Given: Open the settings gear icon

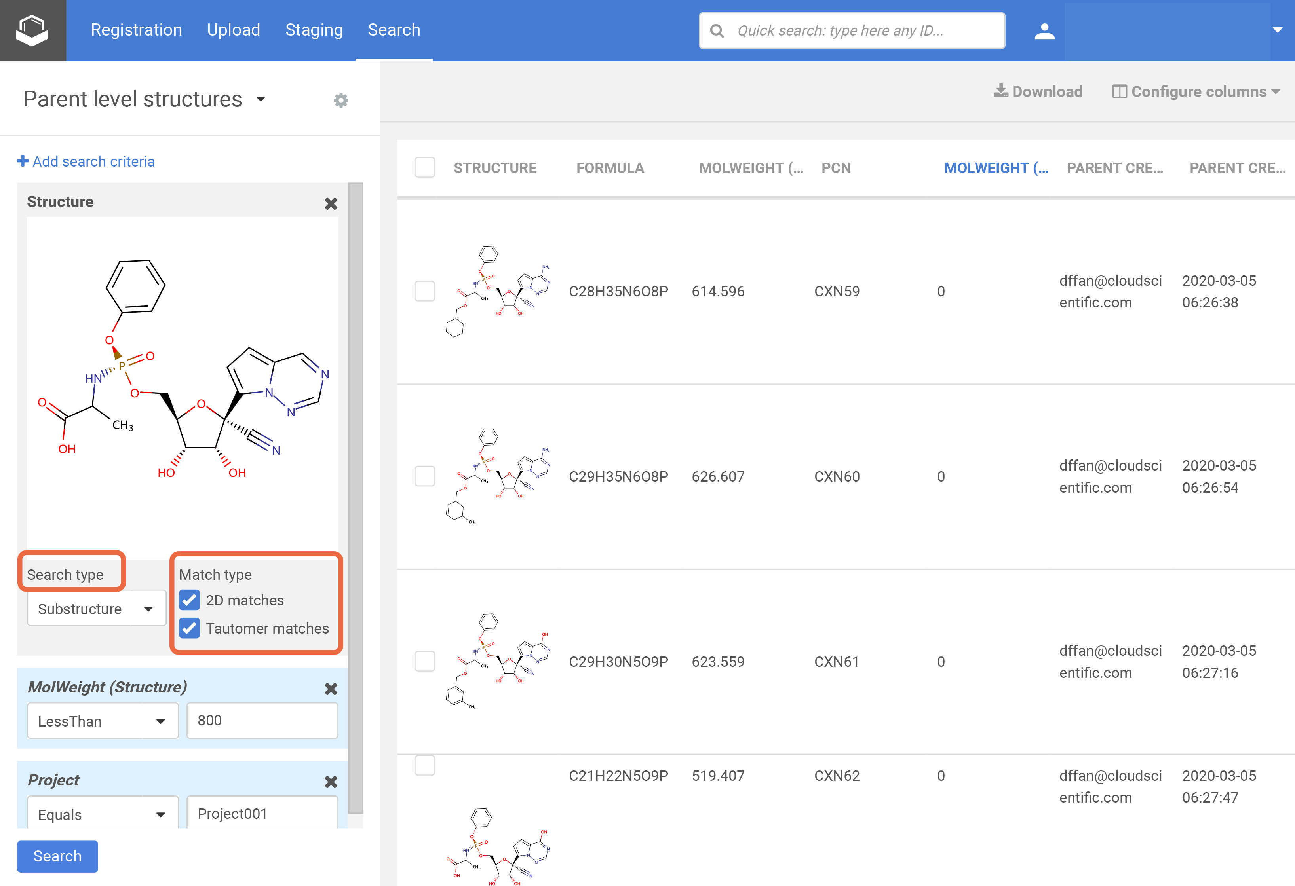Looking at the screenshot, I should [x=340, y=100].
